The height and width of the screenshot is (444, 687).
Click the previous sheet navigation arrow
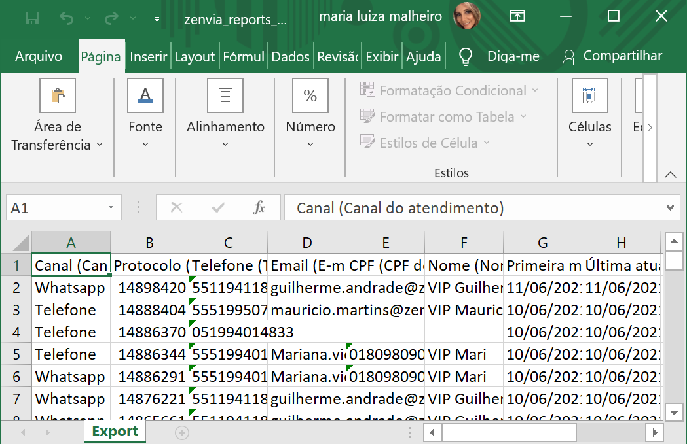(x=23, y=433)
